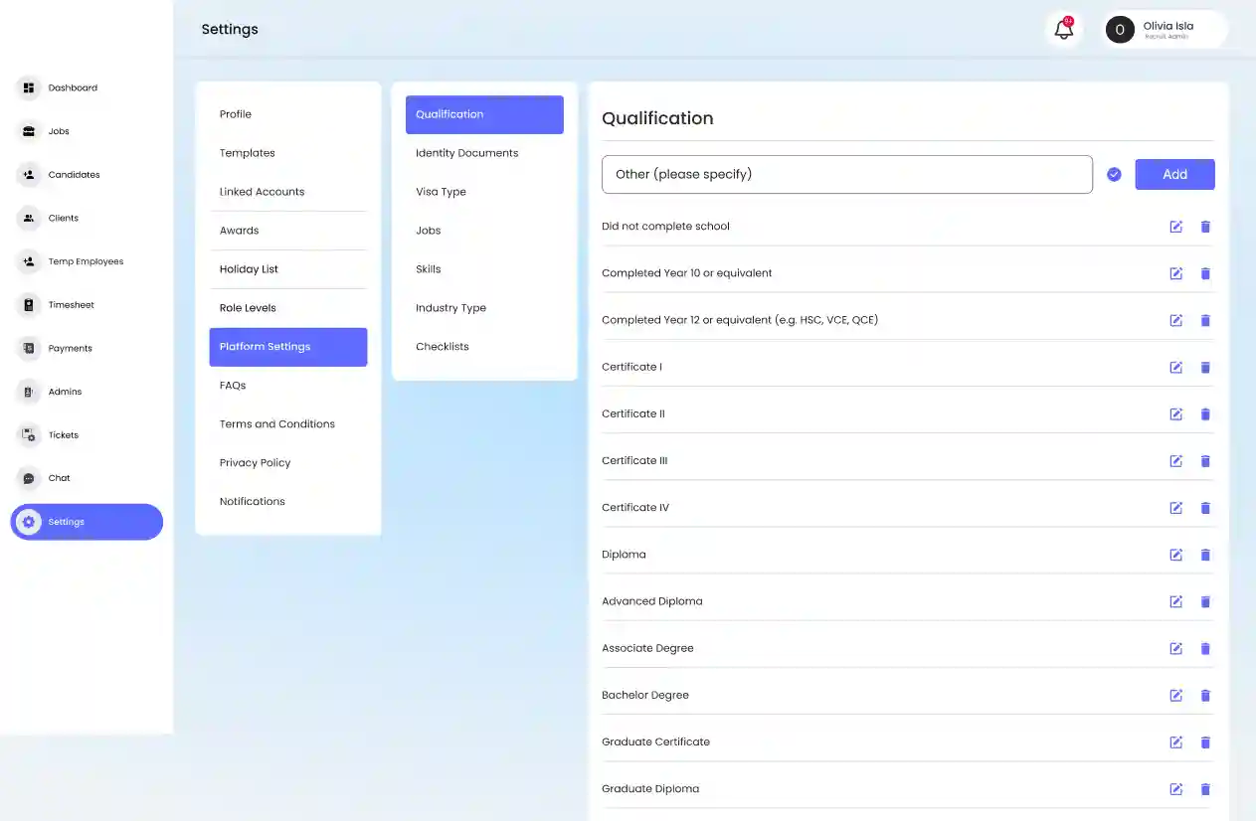Open Timesheet from sidebar
Image resolution: width=1256 pixels, height=821 pixels.
(71, 305)
